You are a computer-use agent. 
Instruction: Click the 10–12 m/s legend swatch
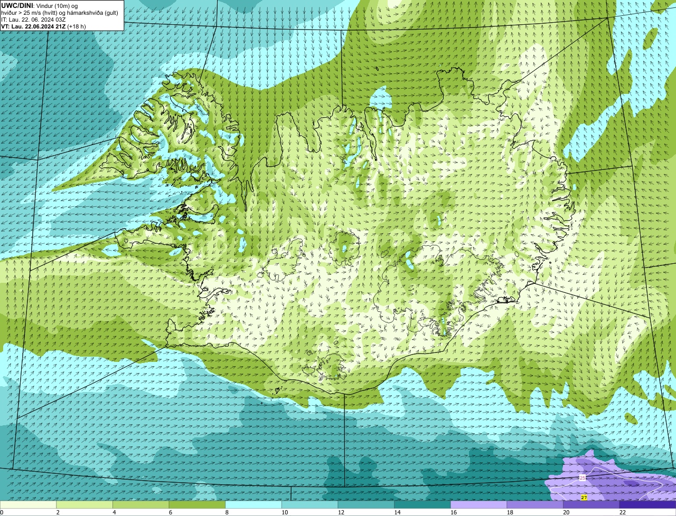pyautogui.click(x=310, y=505)
